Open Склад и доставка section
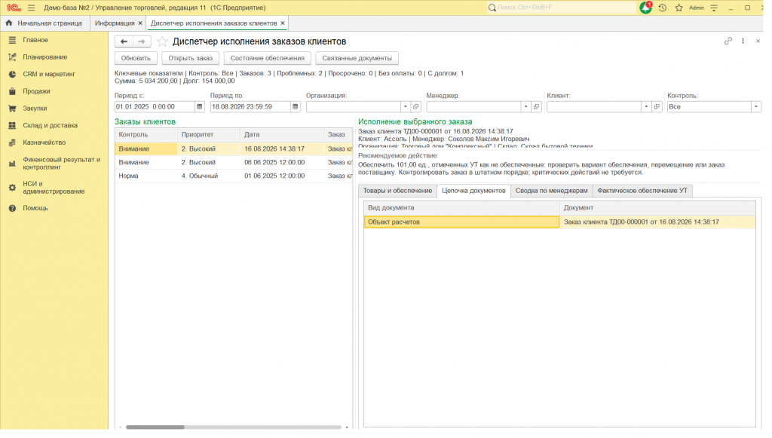 (51, 127)
